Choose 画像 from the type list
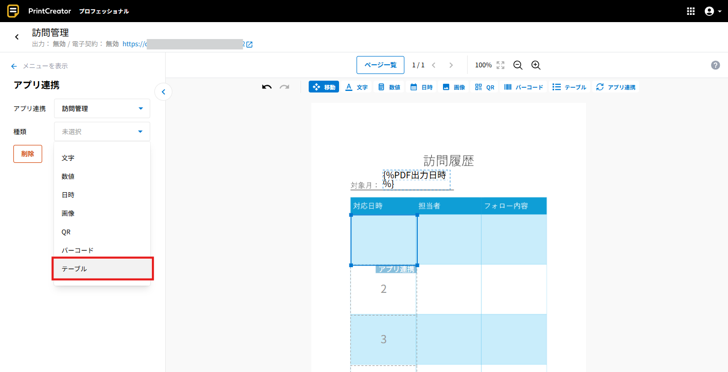The width and height of the screenshot is (728, 372). [102, 213]
